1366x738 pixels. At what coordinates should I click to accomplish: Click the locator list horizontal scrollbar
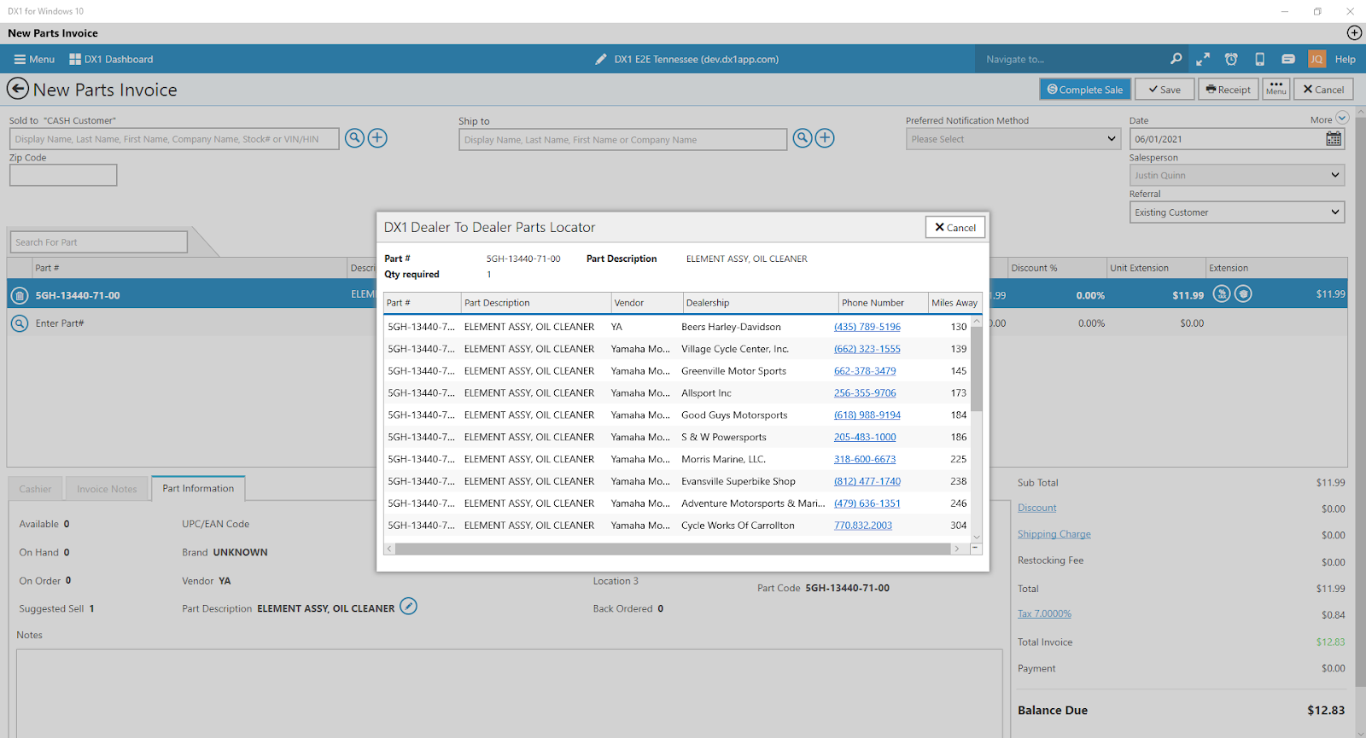point(673,549)
